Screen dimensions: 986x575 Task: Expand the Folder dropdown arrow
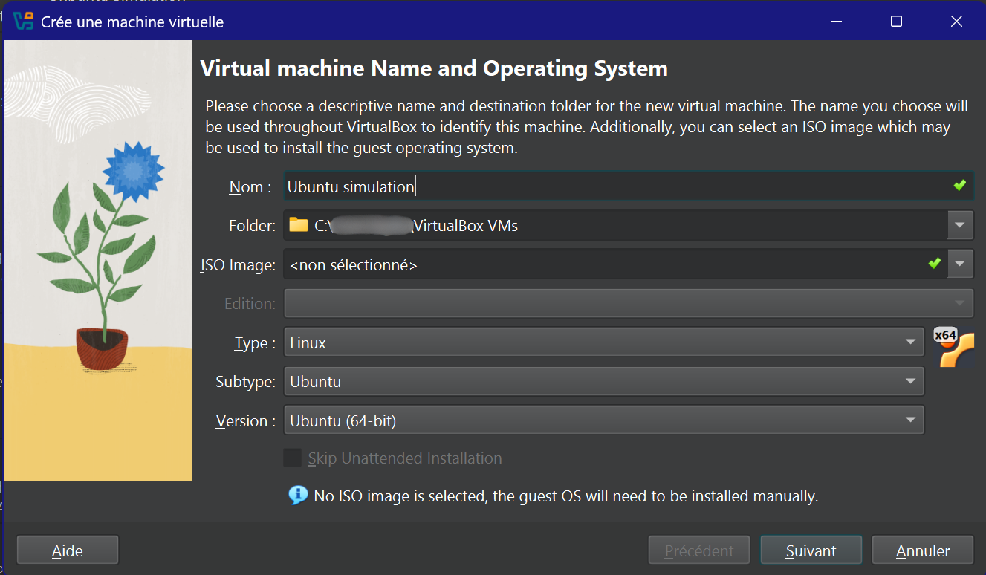click(x=960, y=225)
